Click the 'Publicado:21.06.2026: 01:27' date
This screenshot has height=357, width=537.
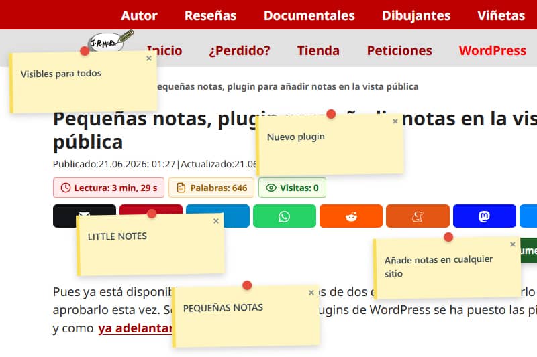(x=114, y=164)
